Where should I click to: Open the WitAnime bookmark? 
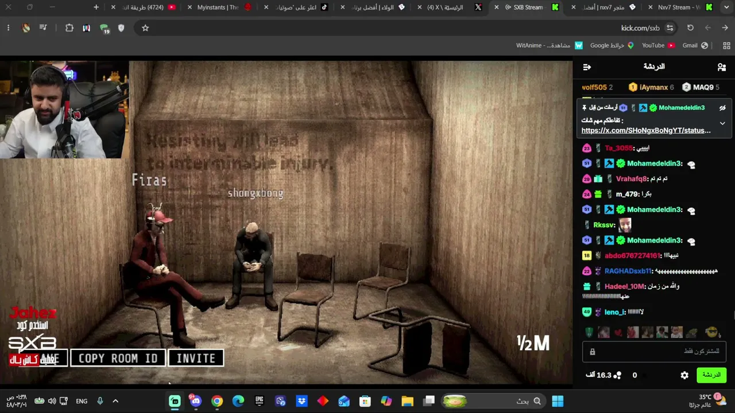pos(550,45)
